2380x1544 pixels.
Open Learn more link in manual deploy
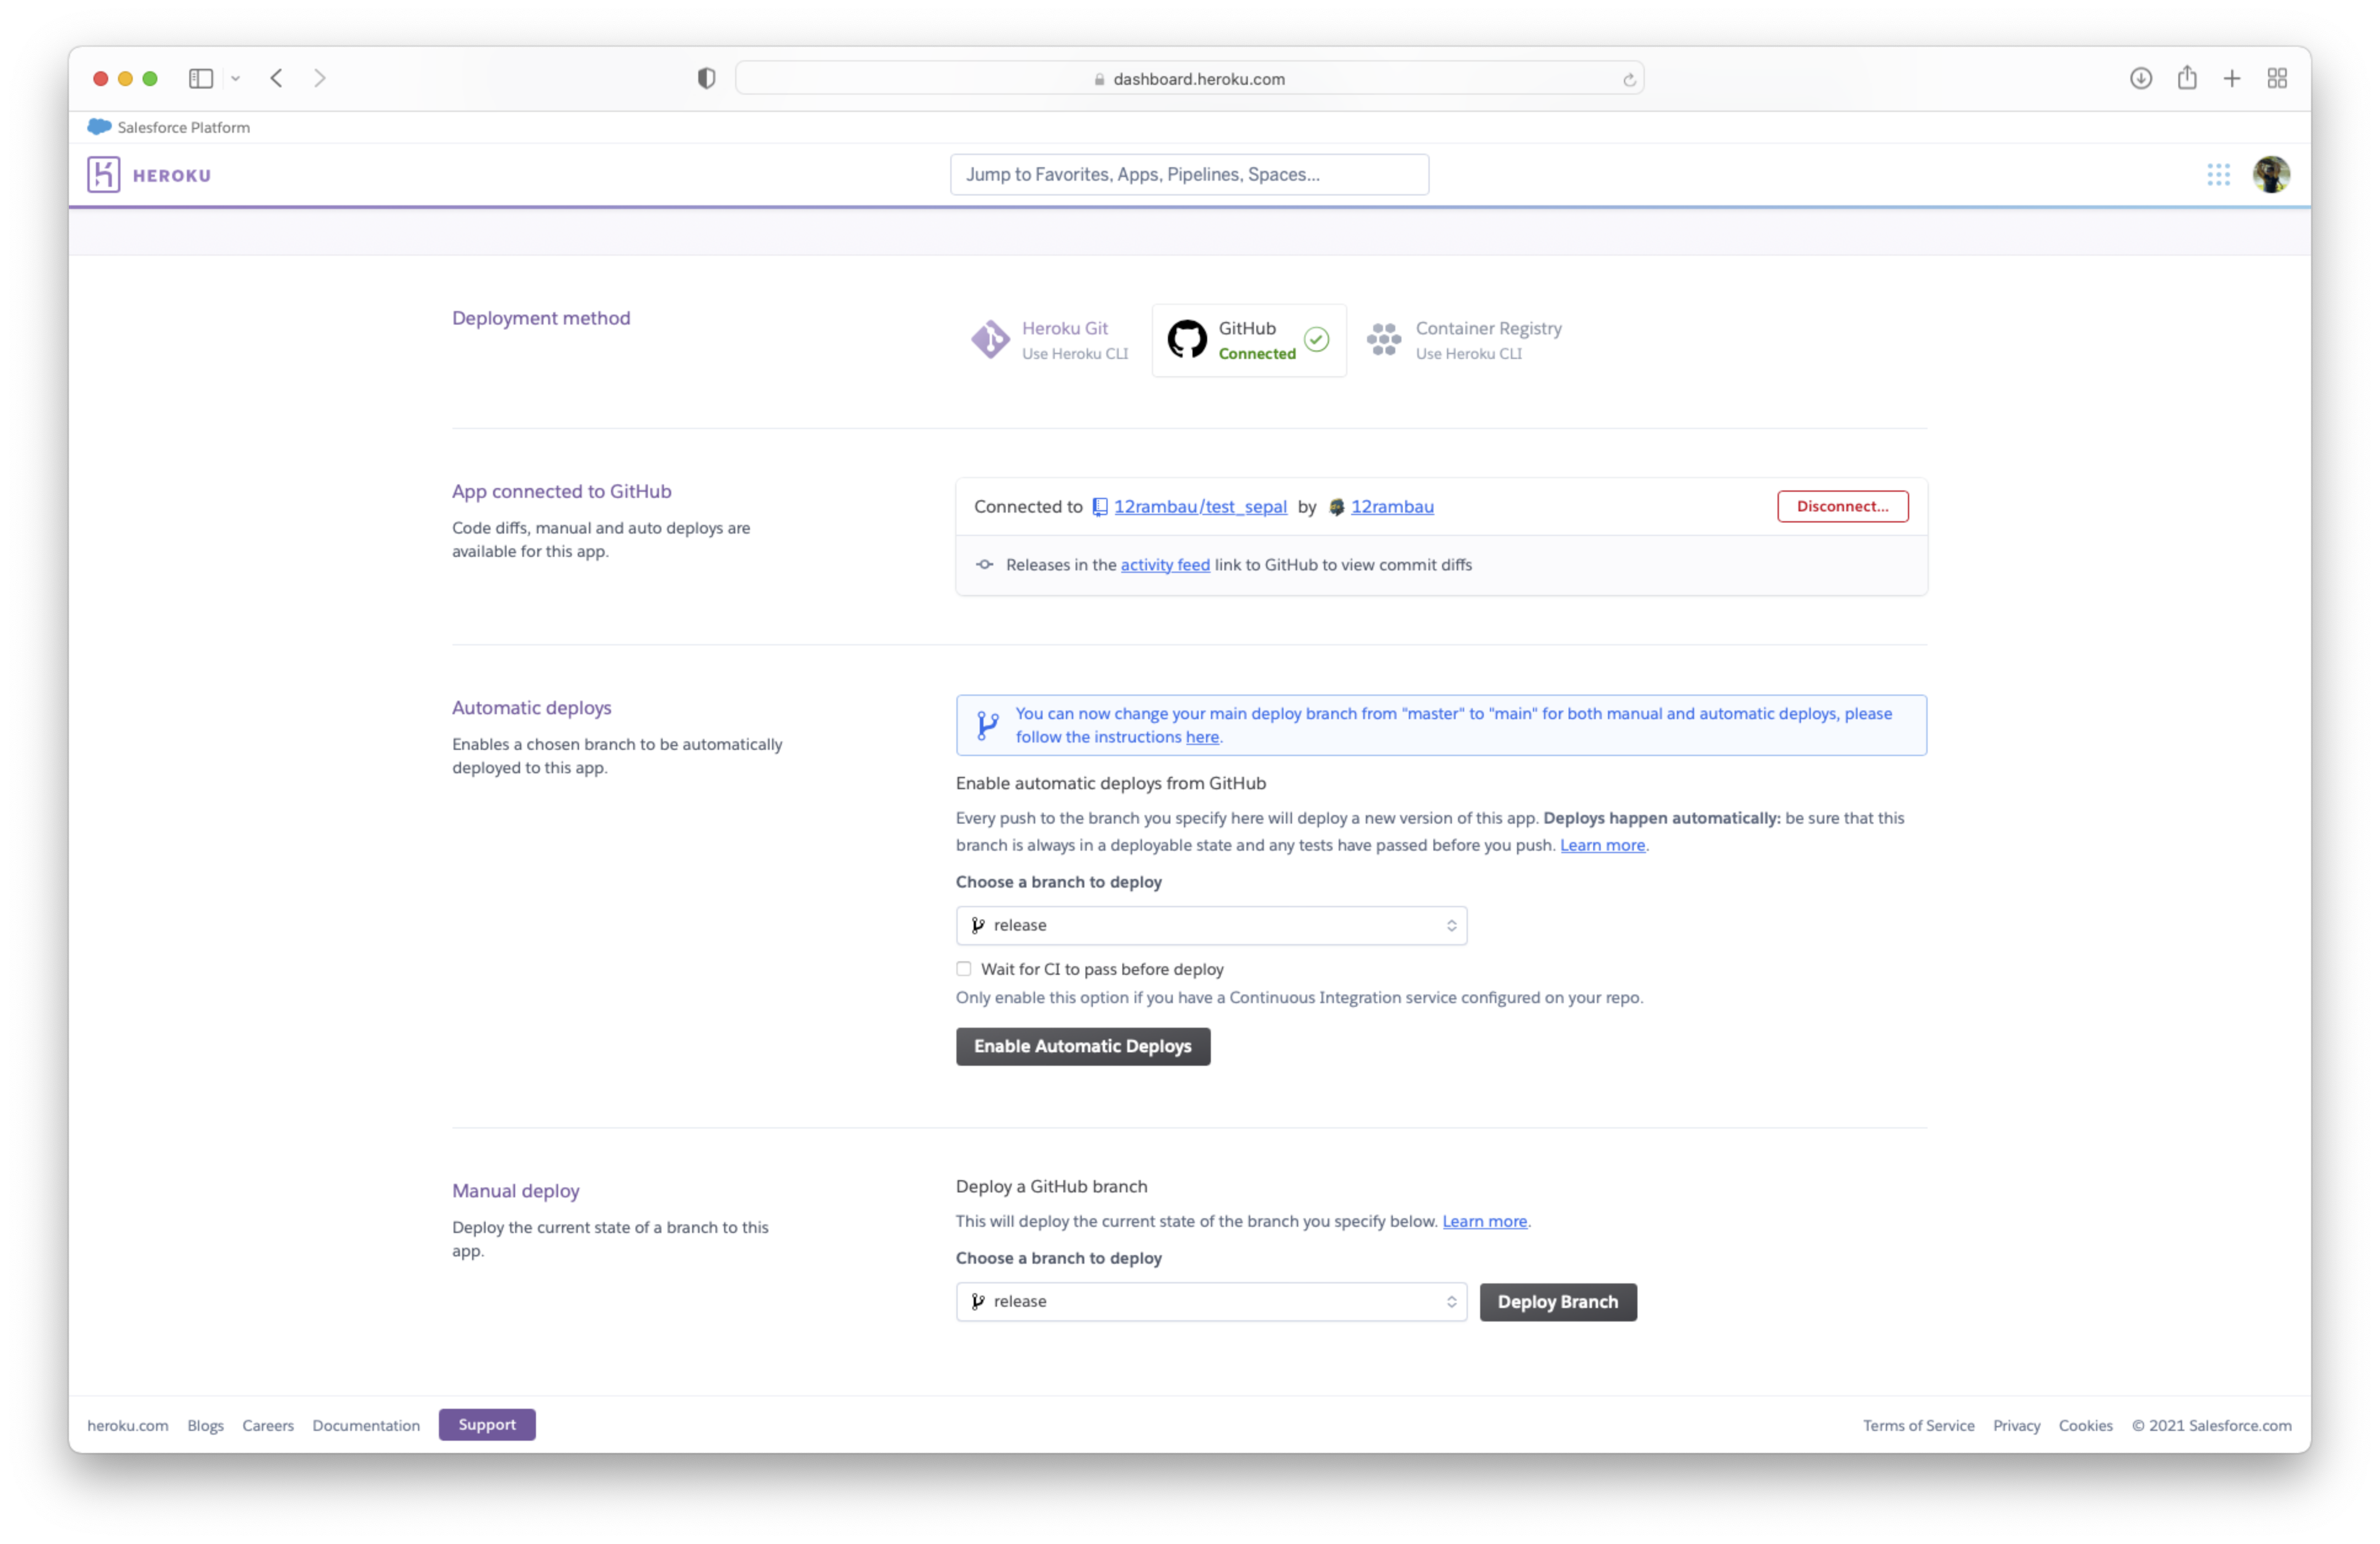(1484, 1222)
